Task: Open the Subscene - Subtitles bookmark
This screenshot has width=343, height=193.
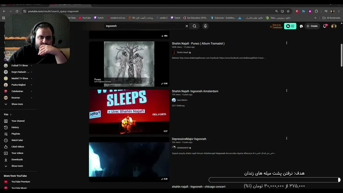Action: [x=223, y=18]
